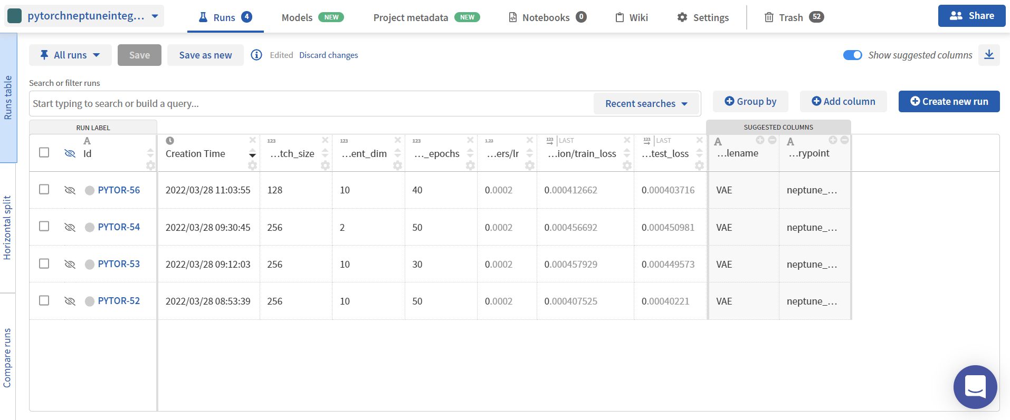Expand the project name dropdown
The height and width of the screenshot is (420, 1010).
coord(155,16)
